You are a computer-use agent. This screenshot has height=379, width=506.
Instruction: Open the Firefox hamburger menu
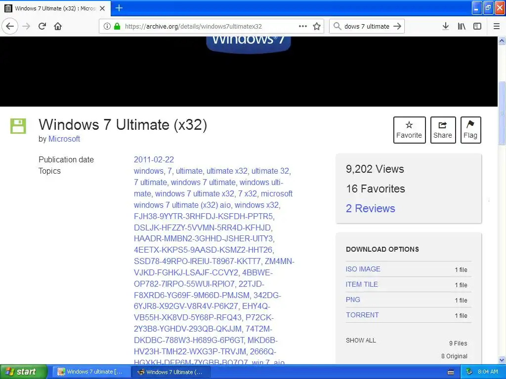pyautogui.click(x=496, y=26)
